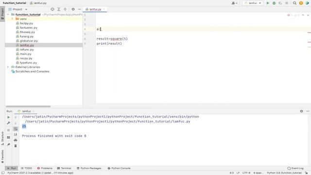
Task: Open the Event Log
Action: point(295,168)
